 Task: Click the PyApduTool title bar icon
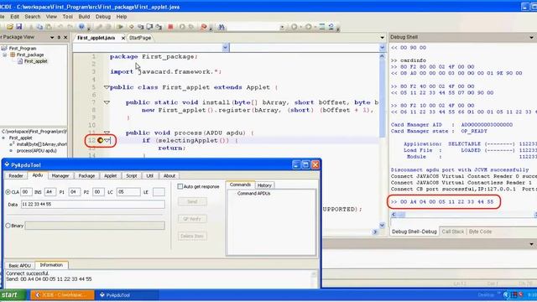click(x=7, y=164)
